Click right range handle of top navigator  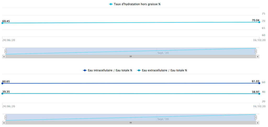(x=256, y=51)
